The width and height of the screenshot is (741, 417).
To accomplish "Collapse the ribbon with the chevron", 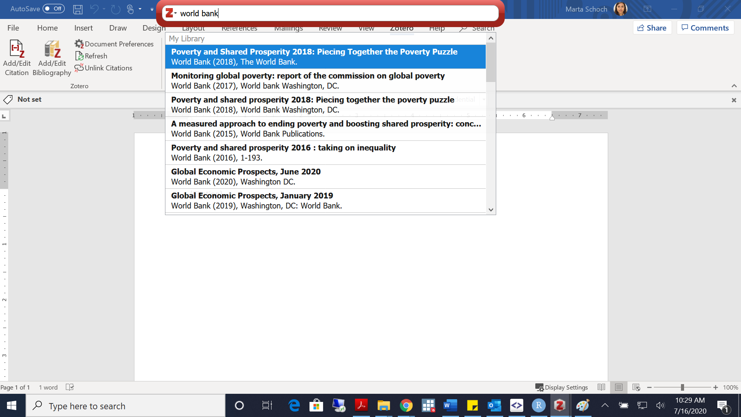I will pyautogui.click(x=734, y=86).
